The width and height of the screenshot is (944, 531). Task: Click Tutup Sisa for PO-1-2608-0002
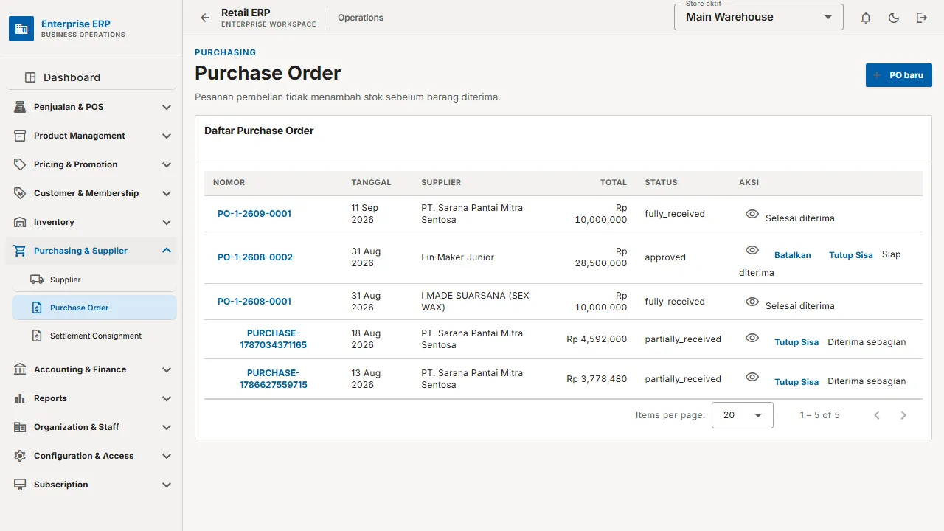coord(851,255)
